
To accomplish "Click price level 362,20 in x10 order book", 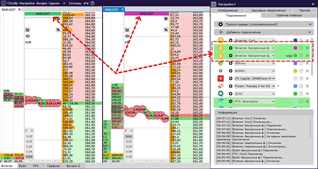I will tap(89, 103).
